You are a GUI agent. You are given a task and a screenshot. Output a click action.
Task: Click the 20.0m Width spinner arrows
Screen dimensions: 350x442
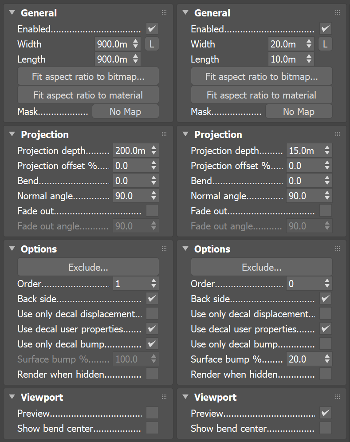(x=309, y=43)
